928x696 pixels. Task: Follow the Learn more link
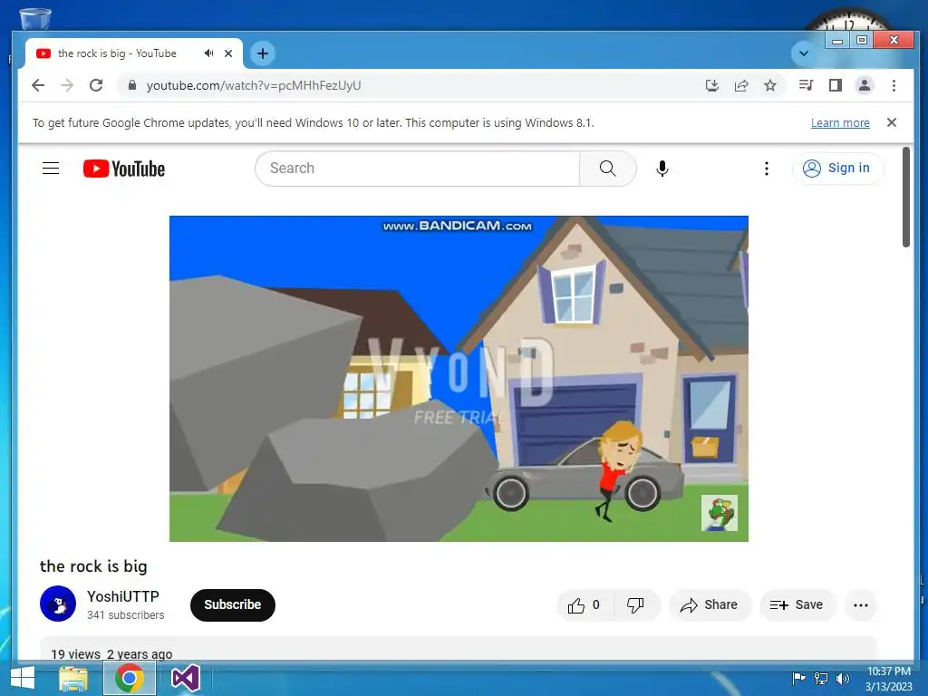pos(840,122)
